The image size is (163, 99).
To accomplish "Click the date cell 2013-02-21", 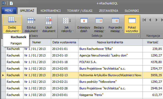I will (65, 82).
